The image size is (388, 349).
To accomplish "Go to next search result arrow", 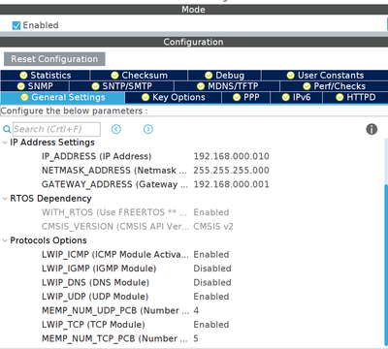I will point(148,129).
